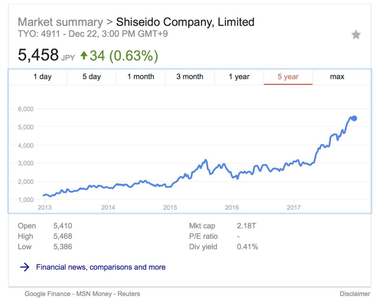The image size is (385, 299).
Task: Click the 2017 label on chart axis
Action: pyautogui.click(x=294, y=208)
